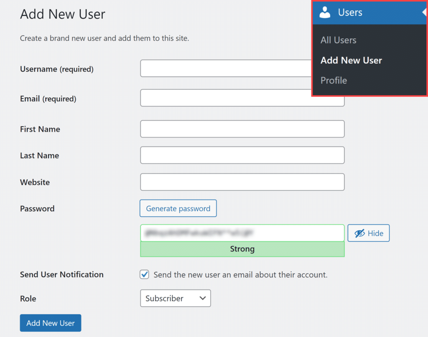
Task: Click inside the Website field
Action: point(242,182)
